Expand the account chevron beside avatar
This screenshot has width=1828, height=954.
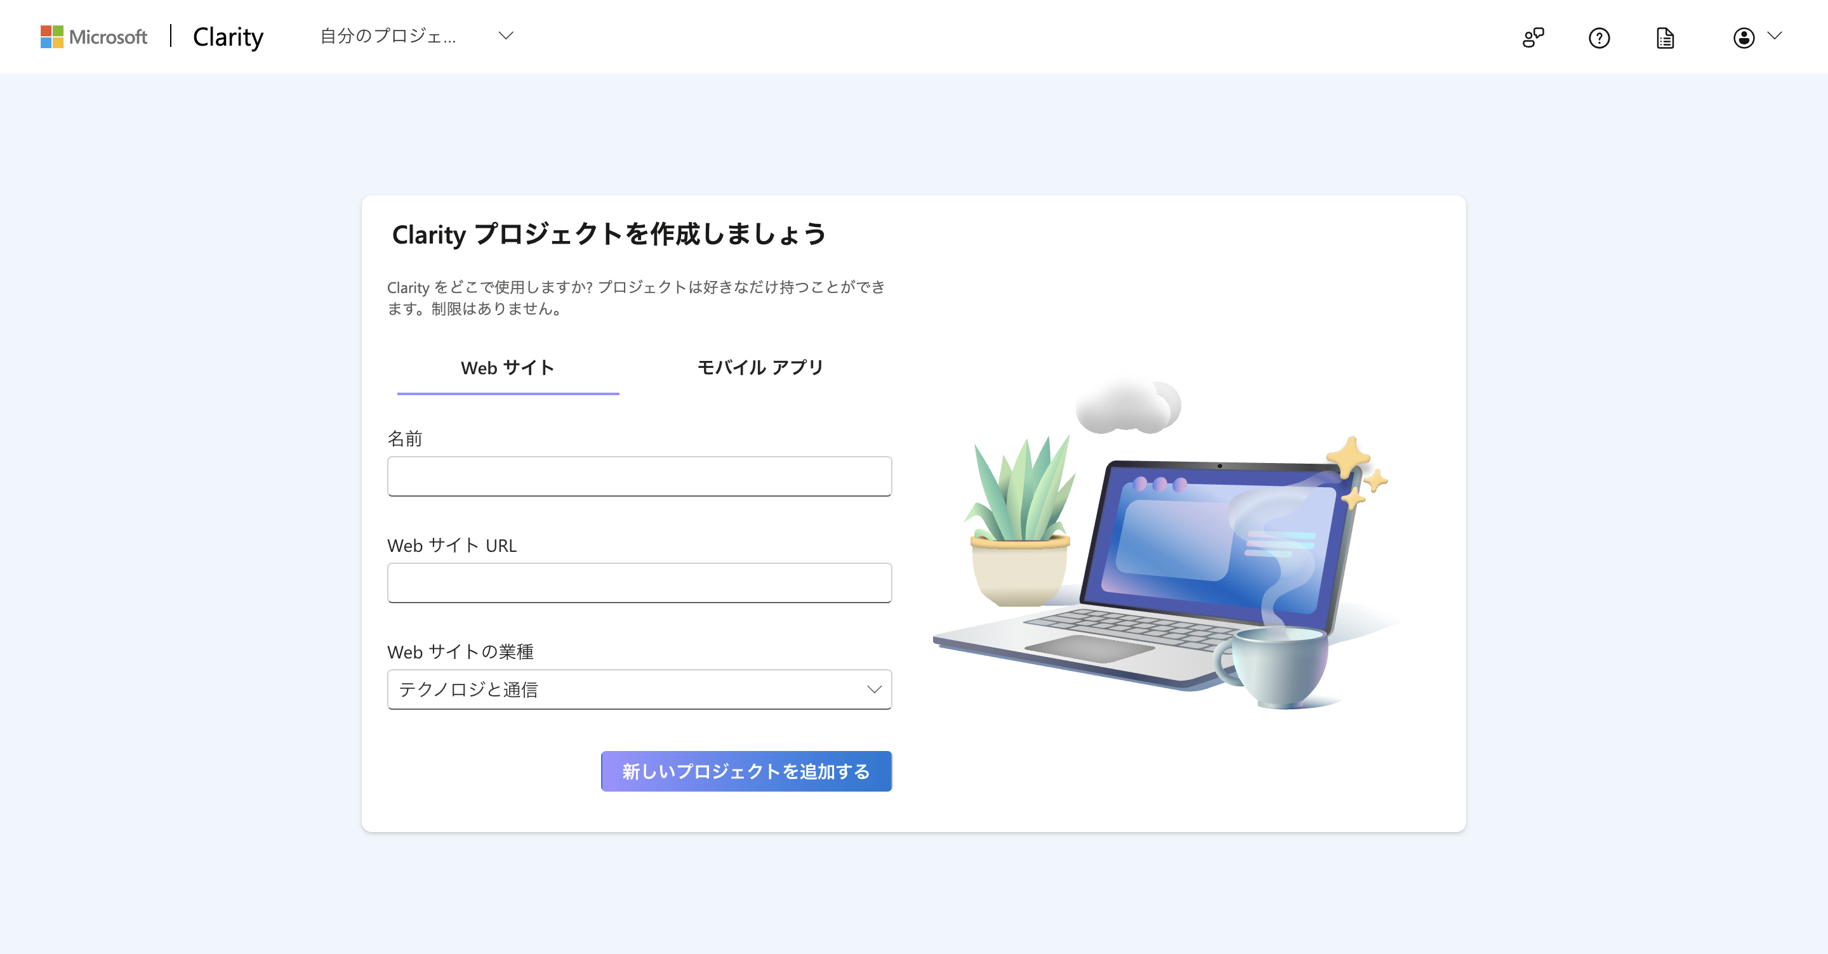tap(1774, 36)
